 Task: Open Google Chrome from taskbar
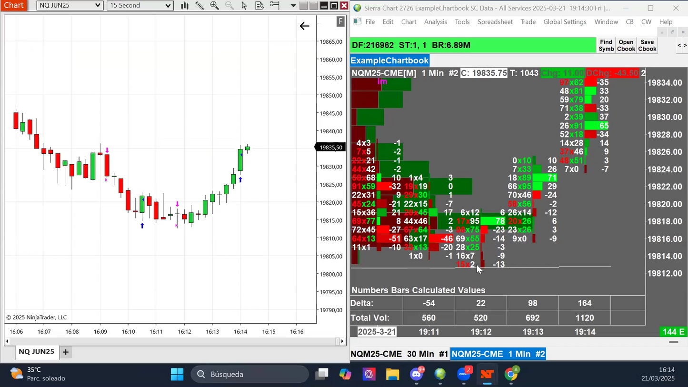[x=511, y=375]
